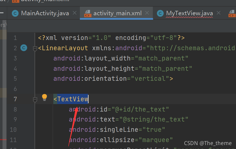Click the orientation "vertical" value

click(x=150, y=79)
